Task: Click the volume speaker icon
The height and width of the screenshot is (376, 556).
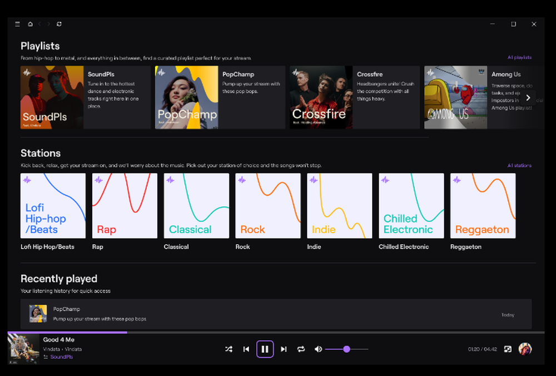Action: tap(318, 349)
